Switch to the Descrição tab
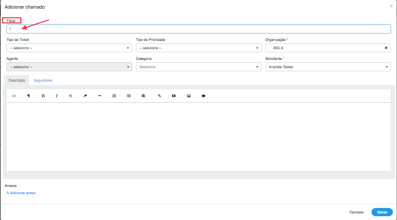The height and width of the screenshot is (220, 397). pyautogui.click(x=17, y=80)
